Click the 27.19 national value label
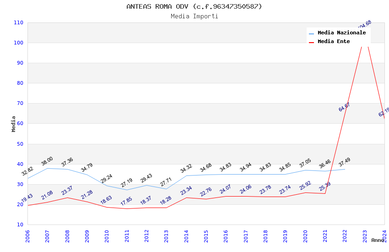 point(127,183)
